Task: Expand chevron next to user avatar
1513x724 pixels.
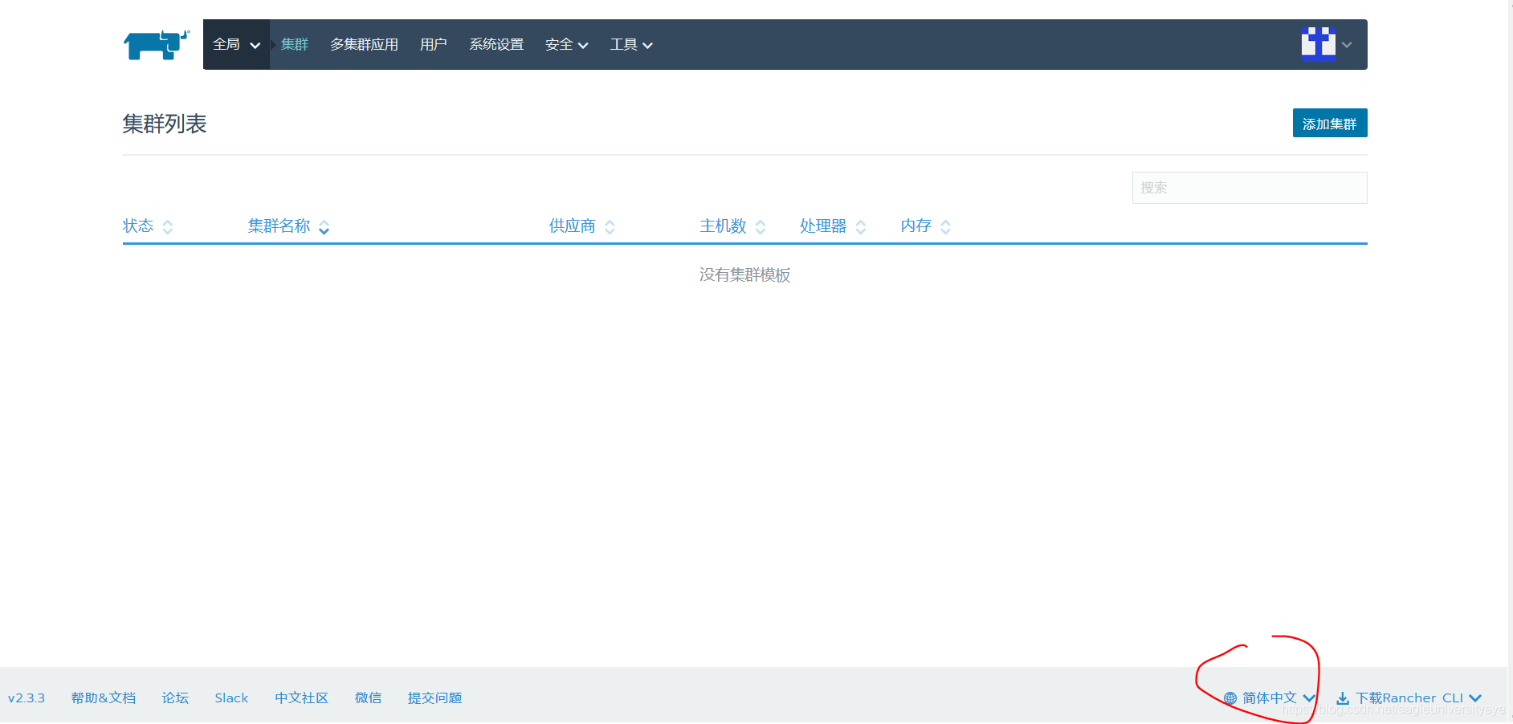Action: [1347, 45]
